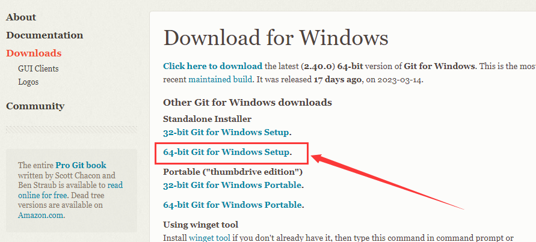Click the 'Standalone Installer' subheading
Screen dimensions: 536x242
207,119
